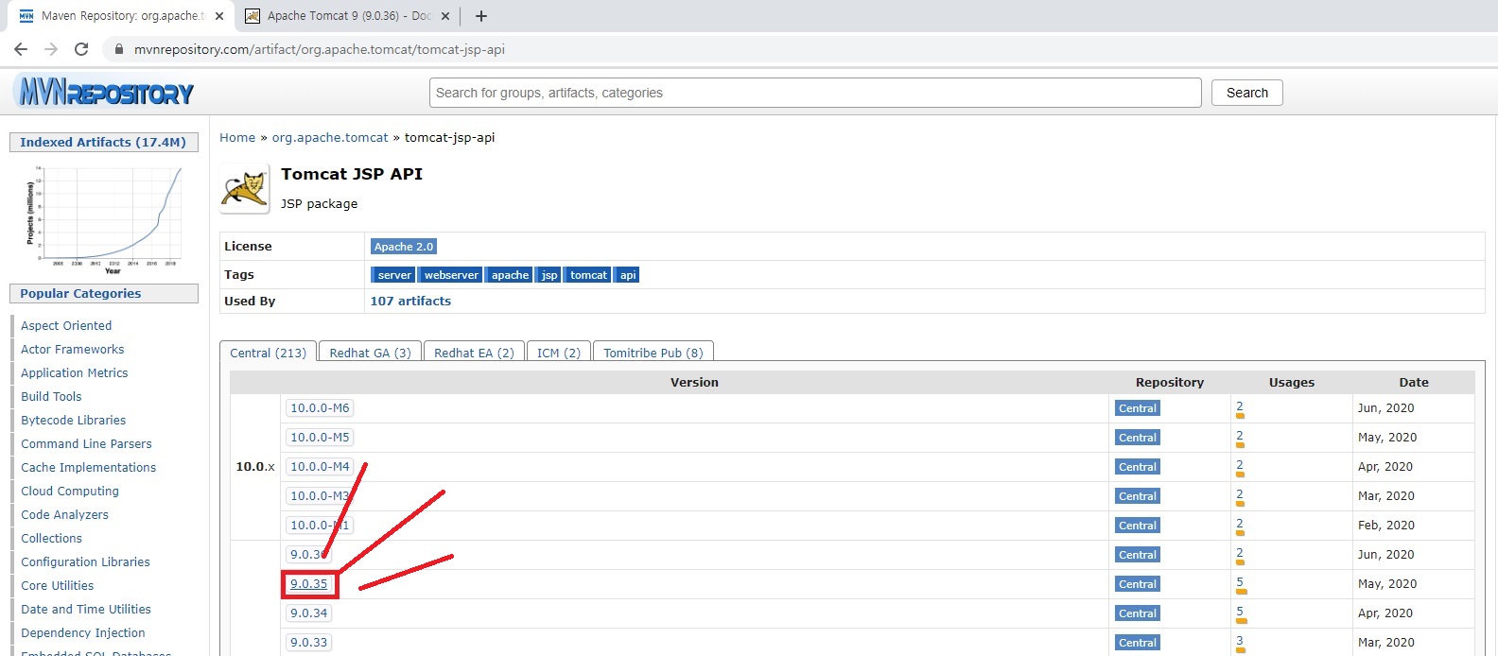Click Central badge in 10.0.0-M6 row

(x=1137, y=408)
